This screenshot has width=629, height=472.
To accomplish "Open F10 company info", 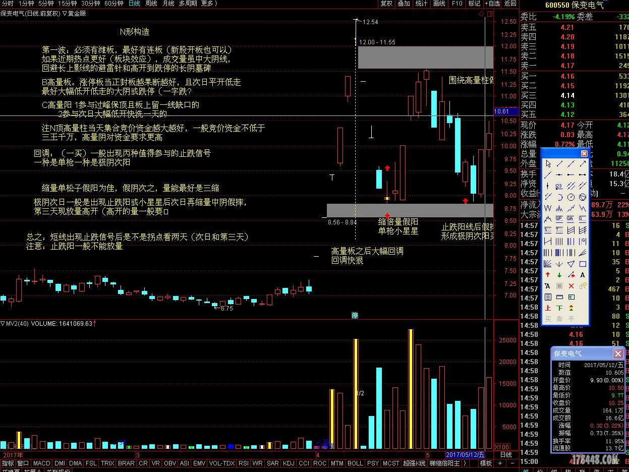I will coord(457,4).
